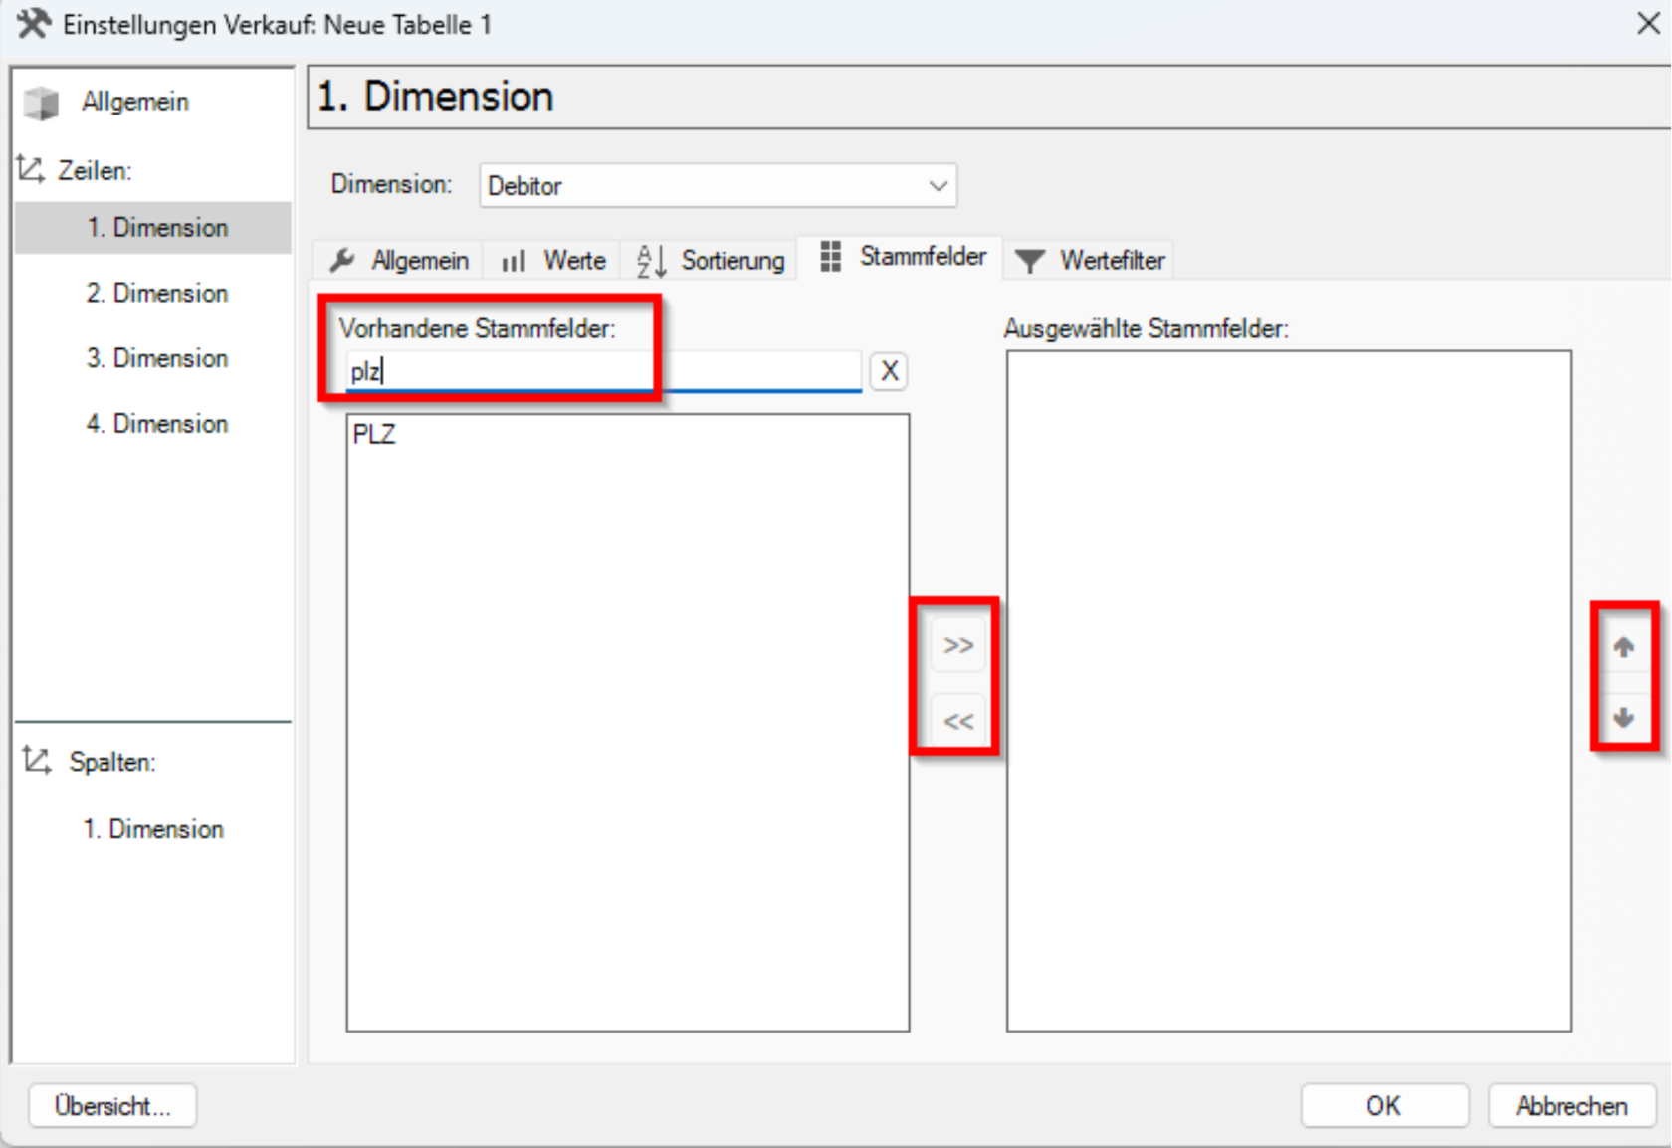The image size is (1672, 1148).
Task: Switch to the Werte tab
Action: [552, 261]
